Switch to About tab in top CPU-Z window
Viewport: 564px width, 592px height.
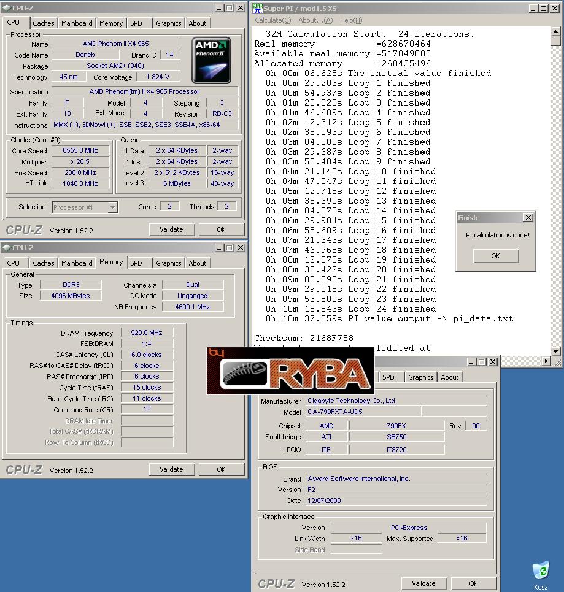198,23
